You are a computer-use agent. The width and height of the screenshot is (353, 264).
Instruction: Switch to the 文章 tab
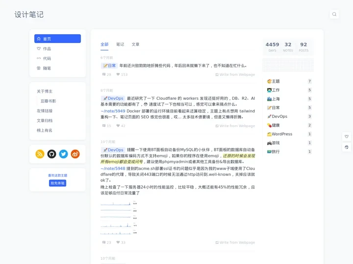135,44
